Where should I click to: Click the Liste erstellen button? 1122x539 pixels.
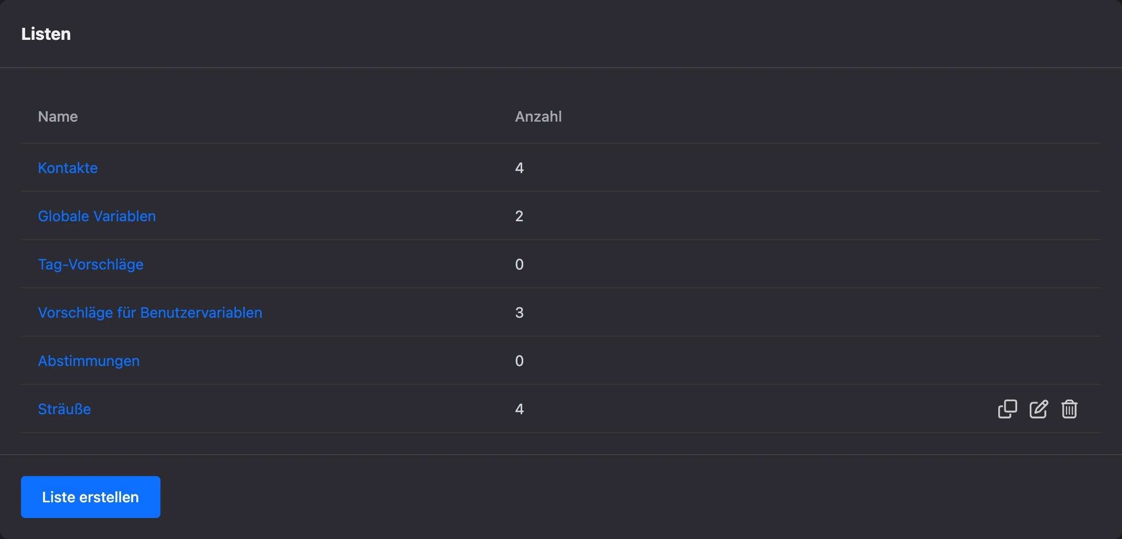pyautogui.click(x=91, y=497)
